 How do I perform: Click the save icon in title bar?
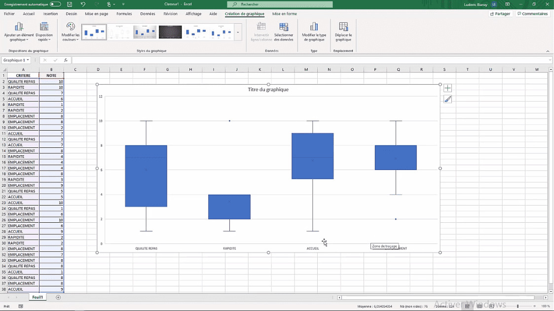pyautogui.click(x=70, y=4)
